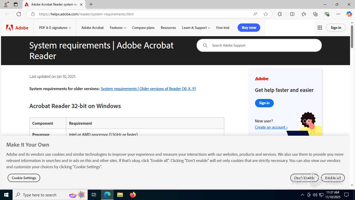Open Free trial nav item
Image resolution: width=355 pixels, height=200 pixels.
223,28
